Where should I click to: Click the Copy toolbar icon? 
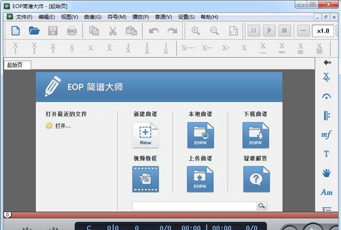(x=94, y=30)
